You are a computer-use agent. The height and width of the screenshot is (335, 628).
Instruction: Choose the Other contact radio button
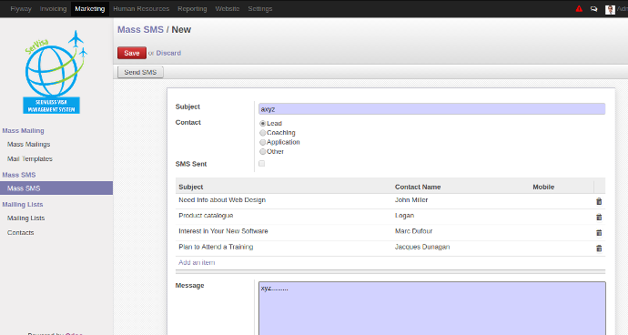click(262, 151)
